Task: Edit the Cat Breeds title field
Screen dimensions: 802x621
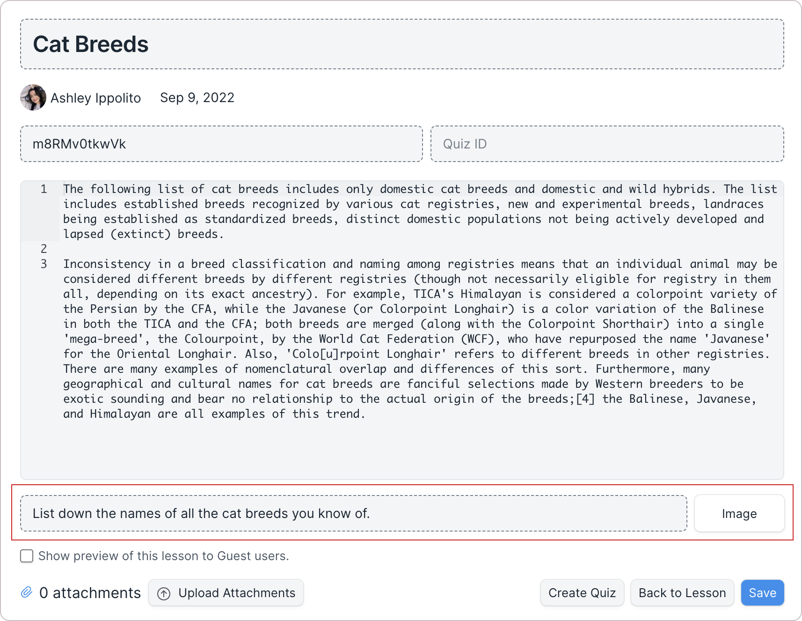Action: [402, 44]
